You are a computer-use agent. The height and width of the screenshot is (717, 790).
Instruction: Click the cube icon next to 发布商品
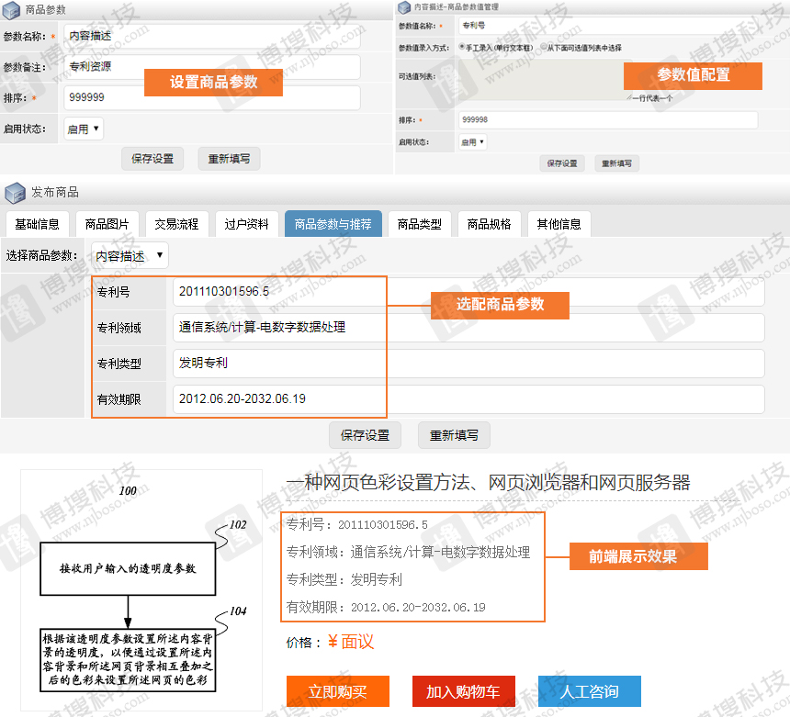tap(15, 193)
